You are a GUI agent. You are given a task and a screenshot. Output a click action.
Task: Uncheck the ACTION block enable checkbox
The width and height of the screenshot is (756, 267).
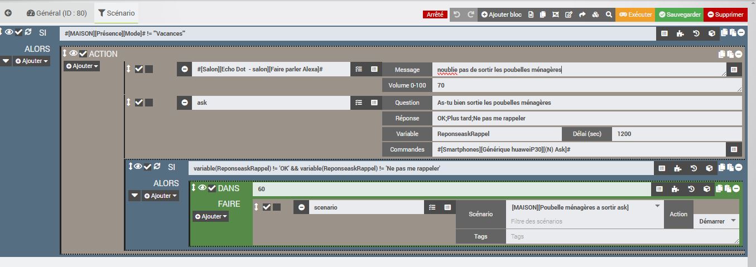[x=83, y=54]
